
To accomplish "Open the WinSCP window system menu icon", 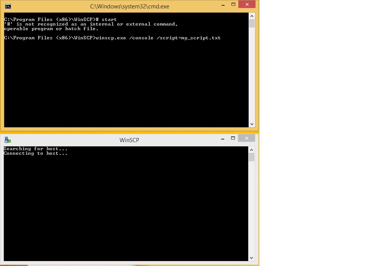I will tap(8, 140).
